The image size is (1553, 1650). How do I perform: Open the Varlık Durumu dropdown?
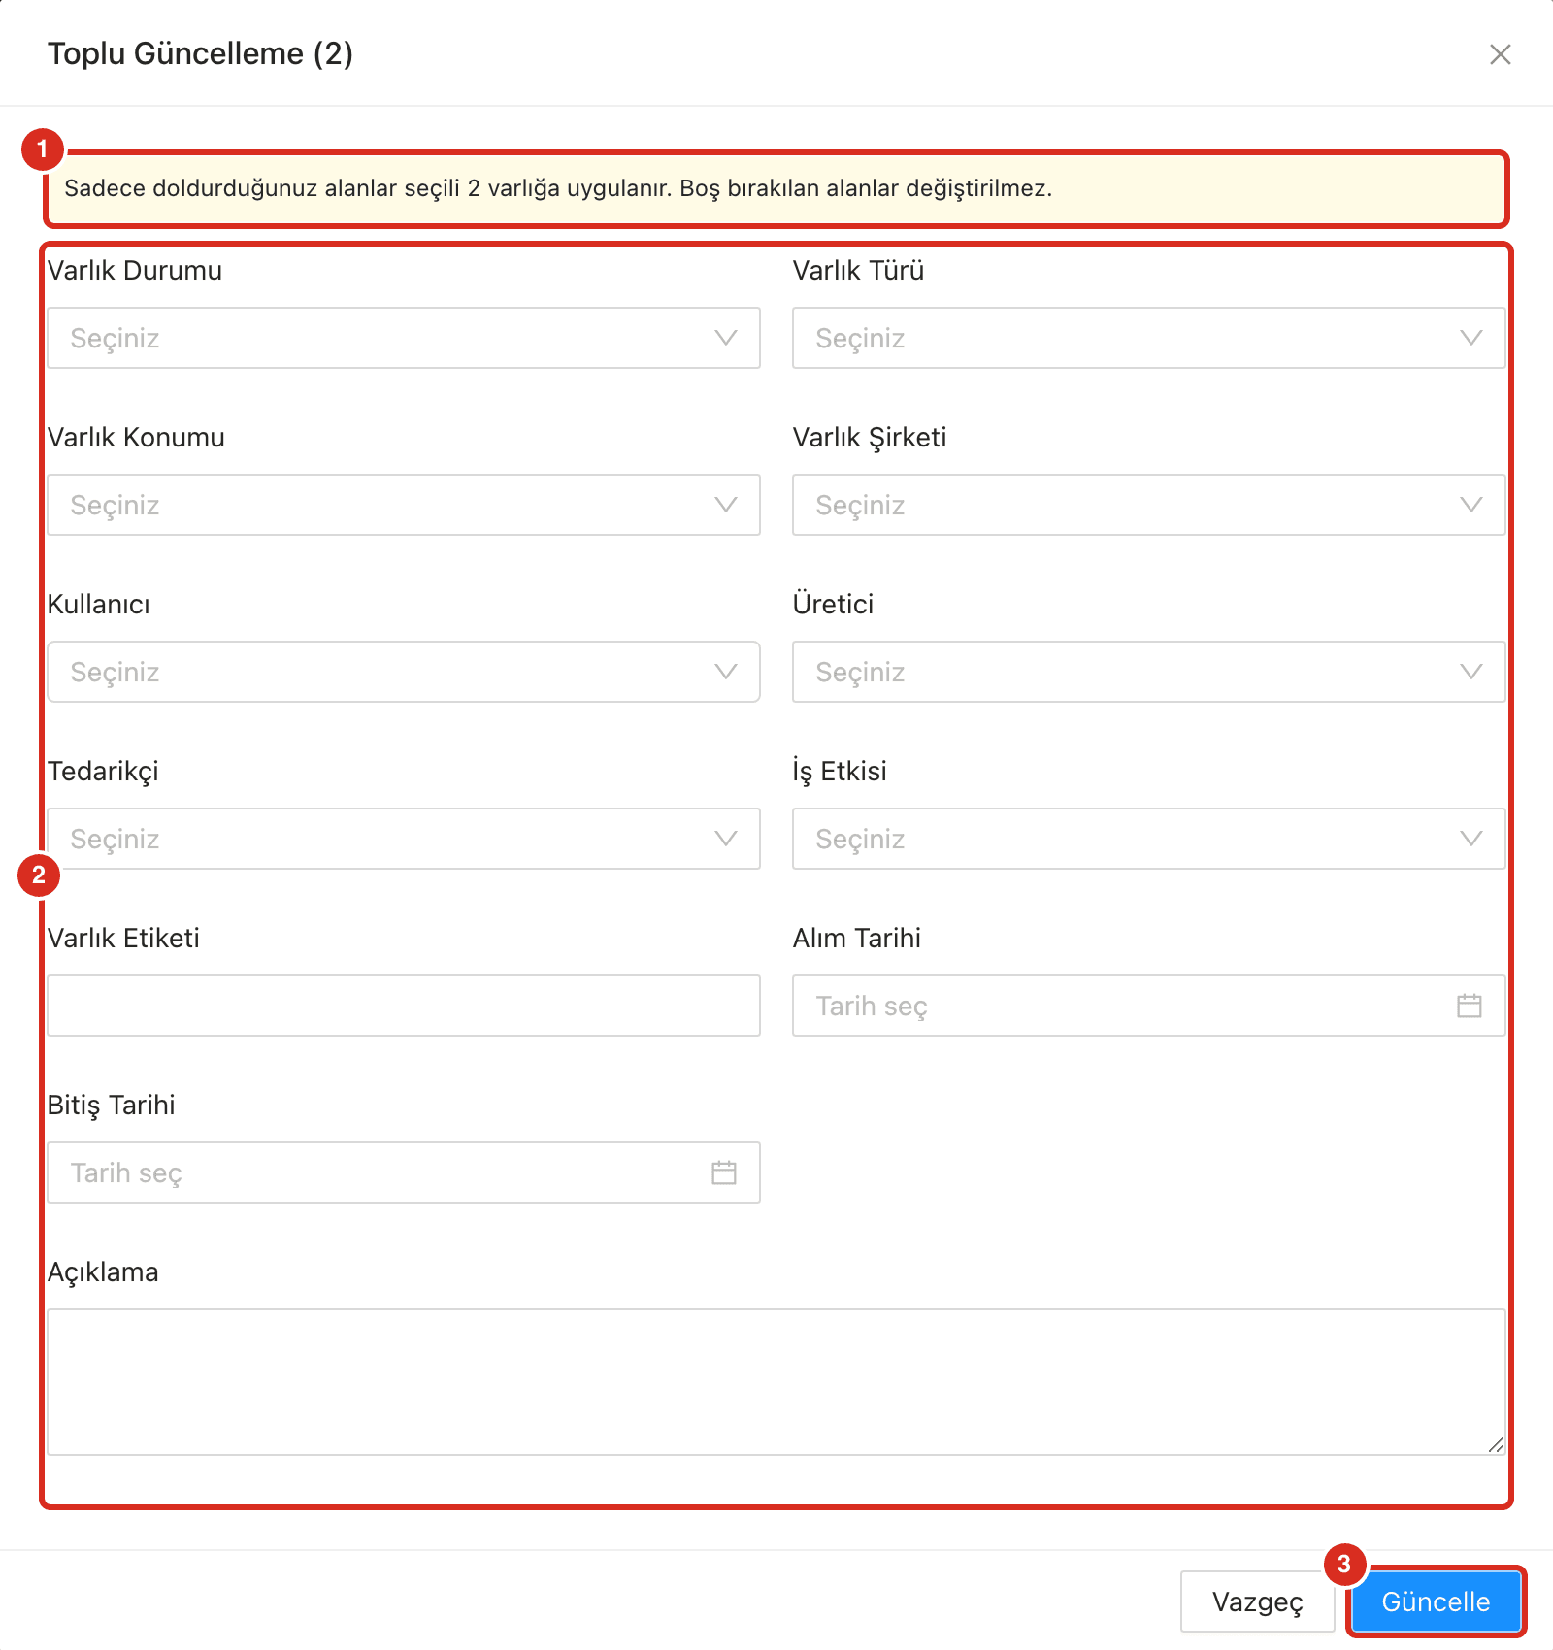[x=404, y=338]
